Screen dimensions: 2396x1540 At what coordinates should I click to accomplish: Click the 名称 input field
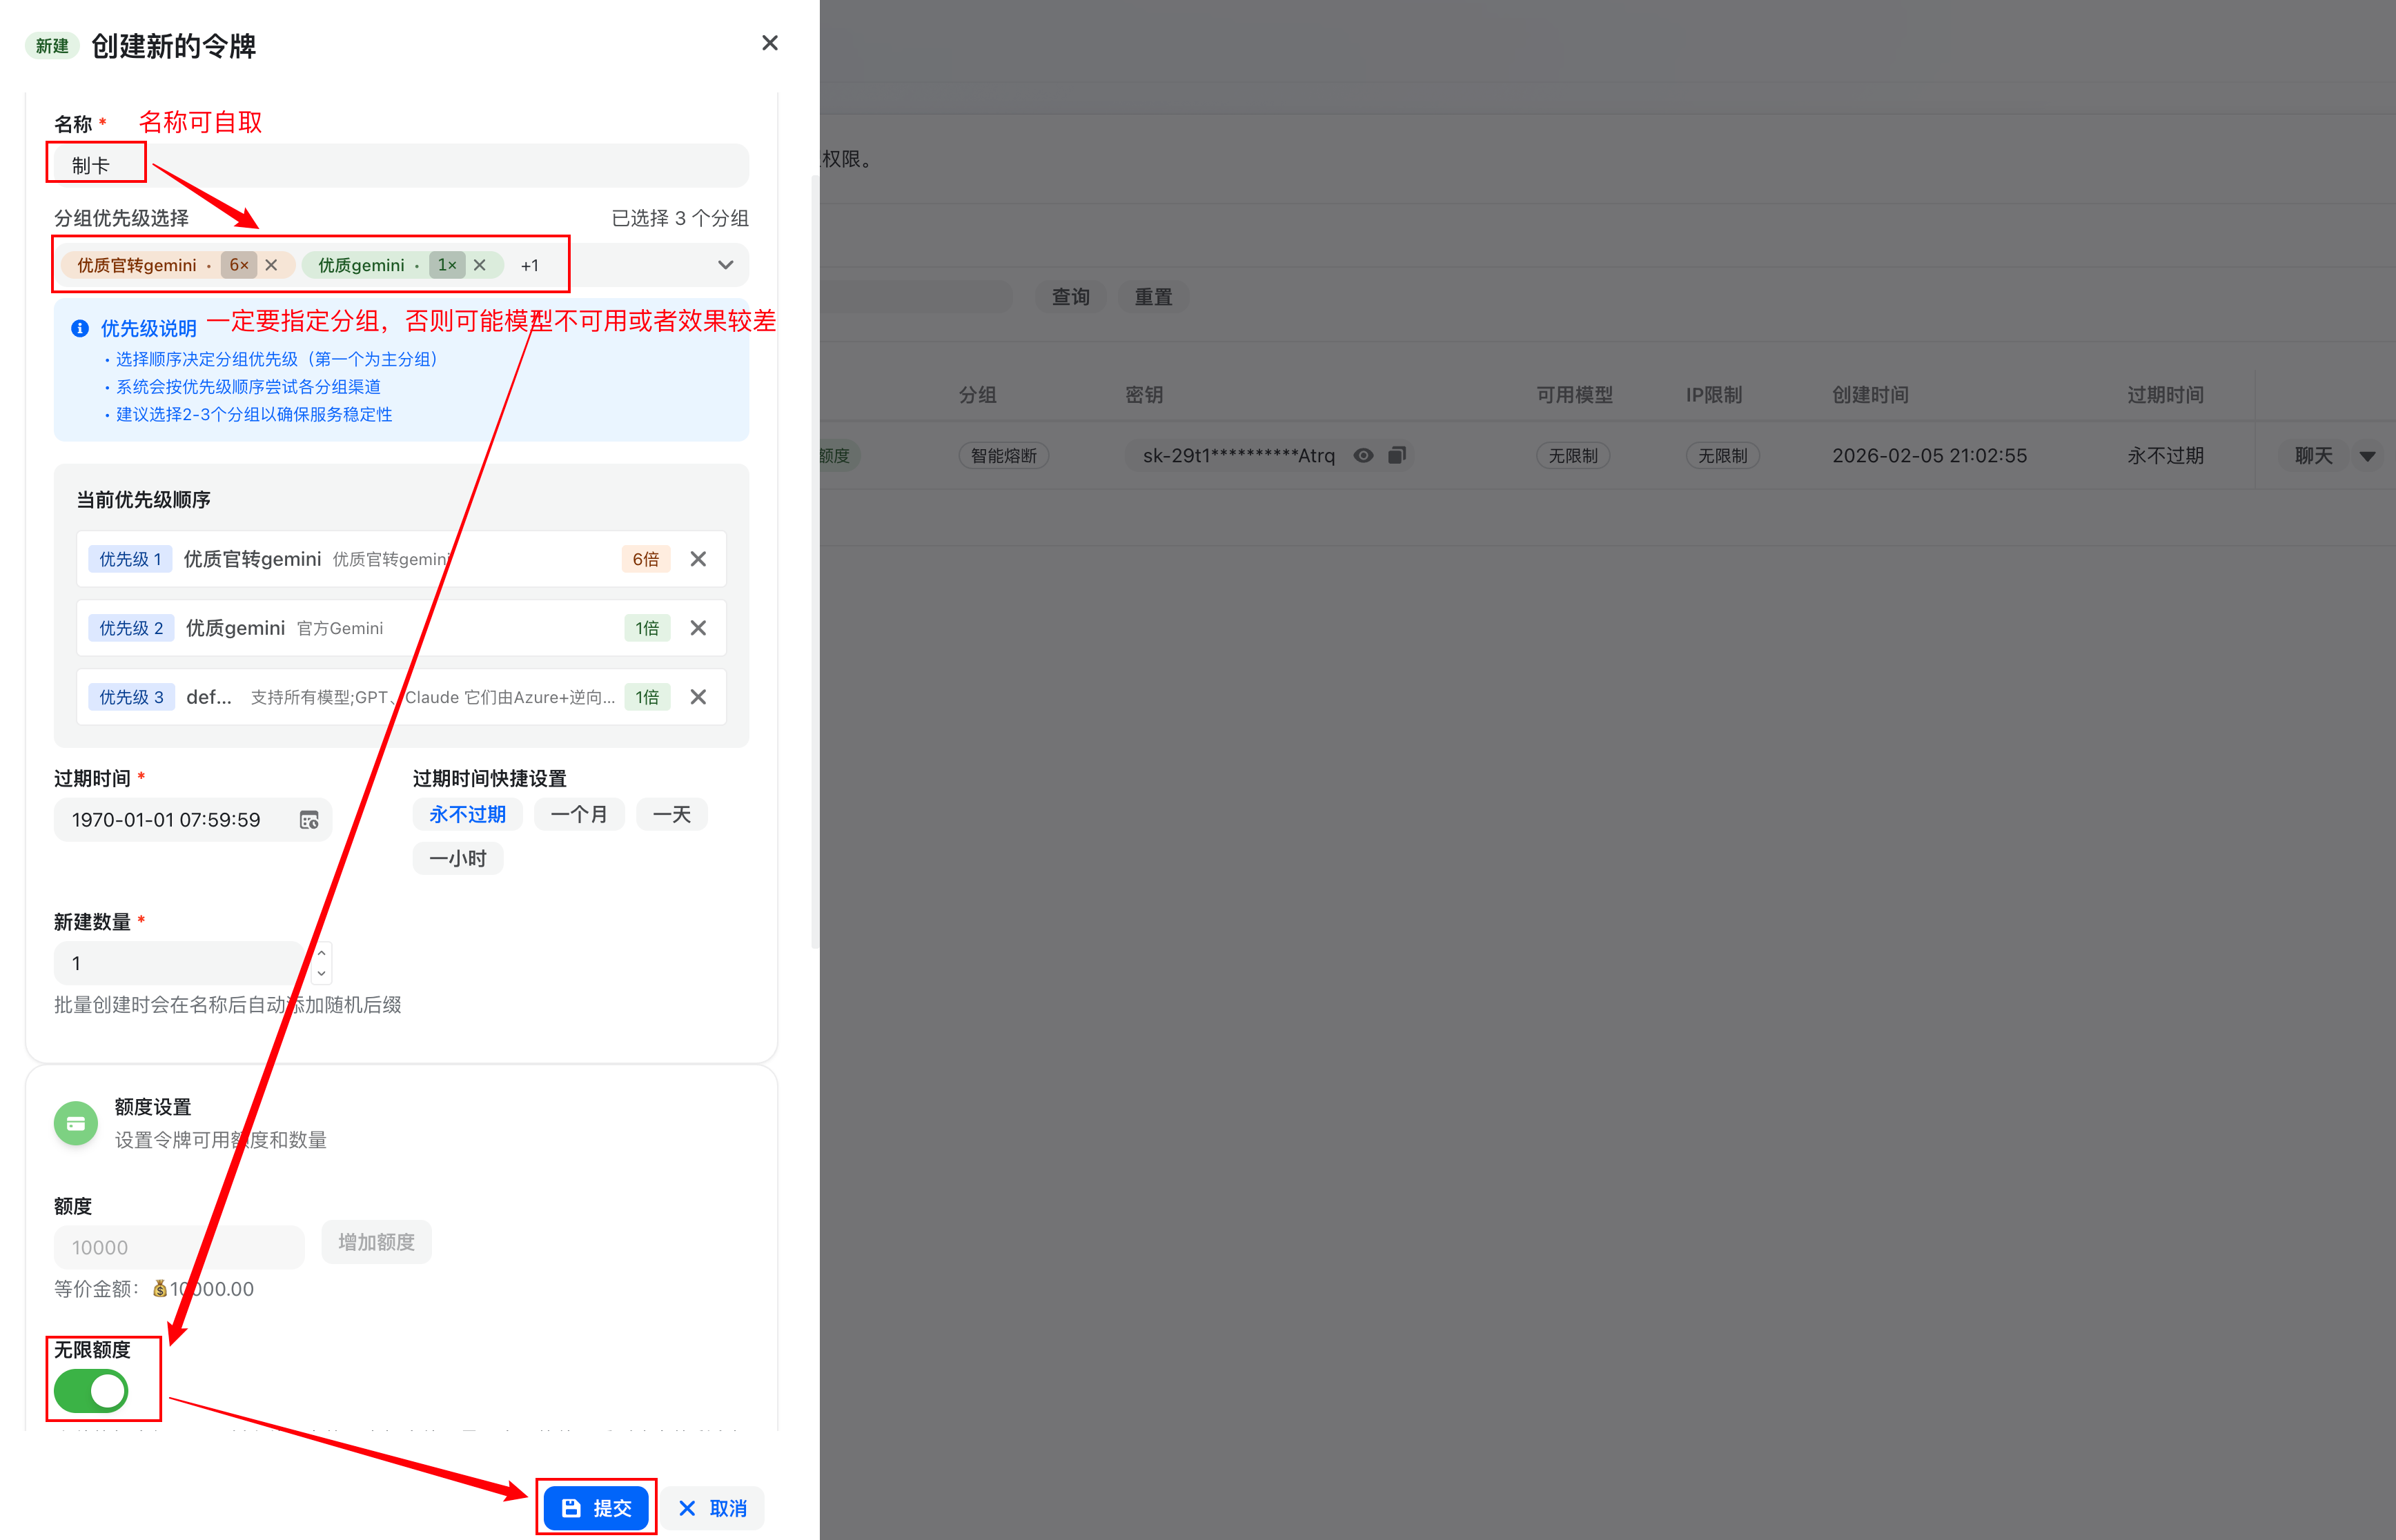click(x=400, y=166)
